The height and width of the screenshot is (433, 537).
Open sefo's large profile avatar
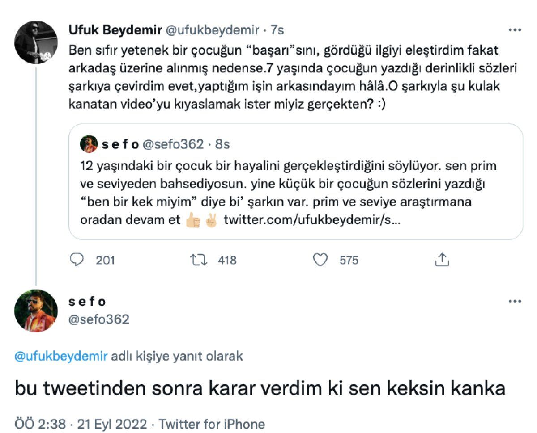36,311
